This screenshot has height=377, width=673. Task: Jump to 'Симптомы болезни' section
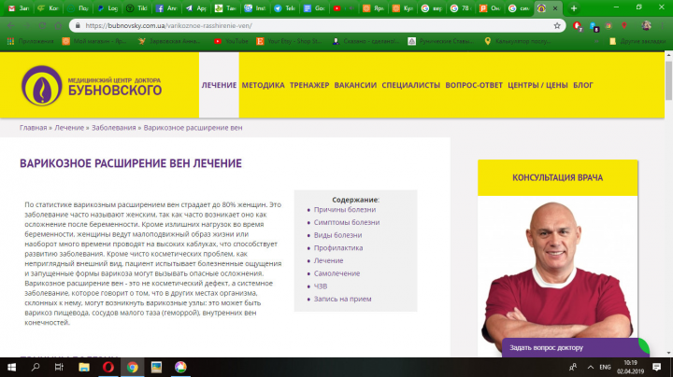[347, 222]
